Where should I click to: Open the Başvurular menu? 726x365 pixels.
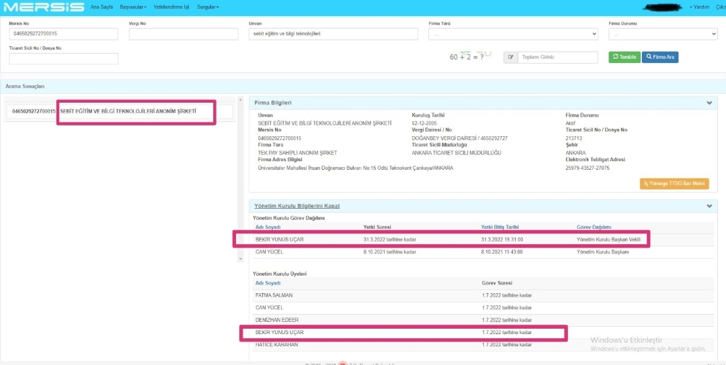[x=133, y=7]
